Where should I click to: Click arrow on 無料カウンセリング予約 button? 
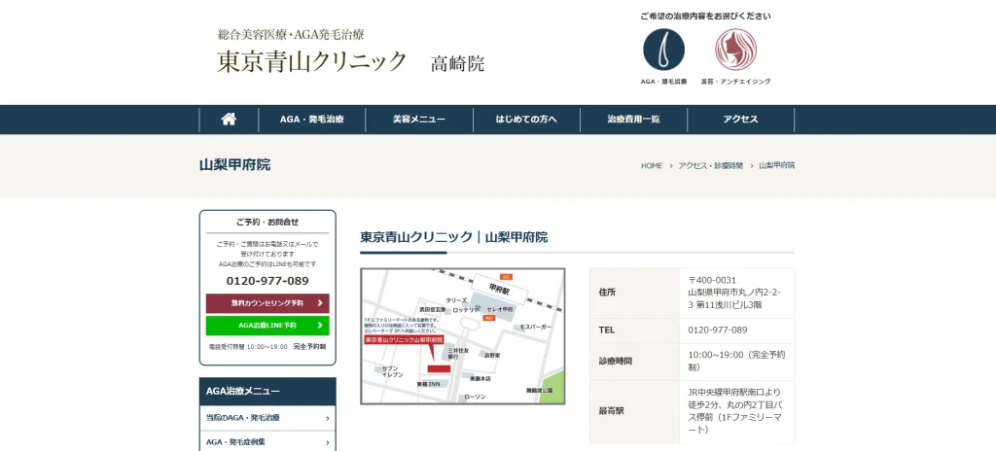click(x=319, y=303)
